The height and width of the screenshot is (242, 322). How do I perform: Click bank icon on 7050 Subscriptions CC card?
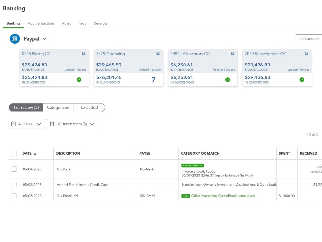(x=307, y=54)
